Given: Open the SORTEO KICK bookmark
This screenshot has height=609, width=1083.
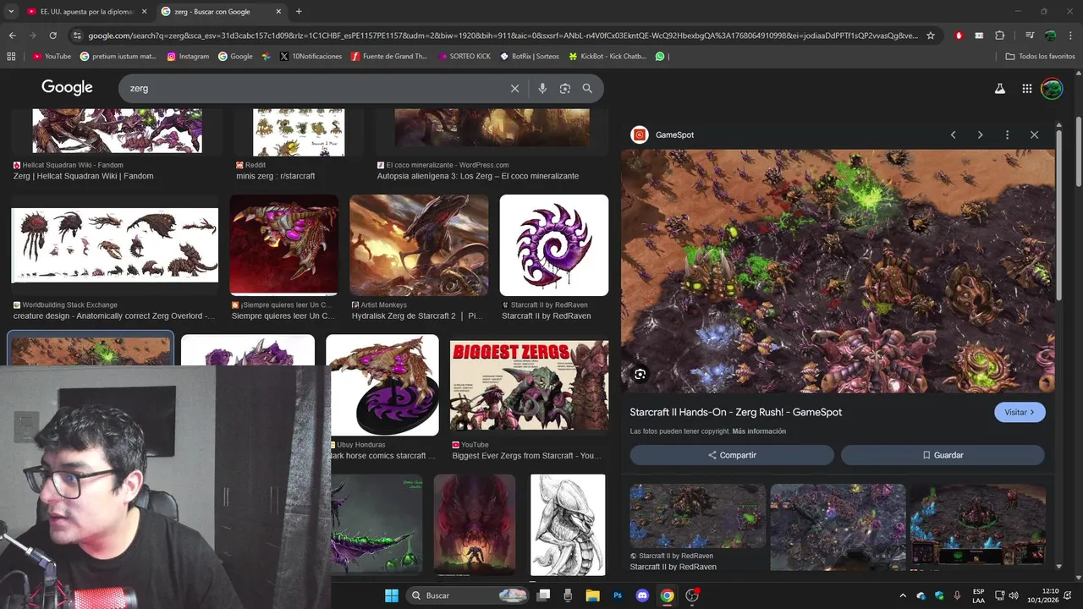Looking at the screenshot, I should point(464,57).
